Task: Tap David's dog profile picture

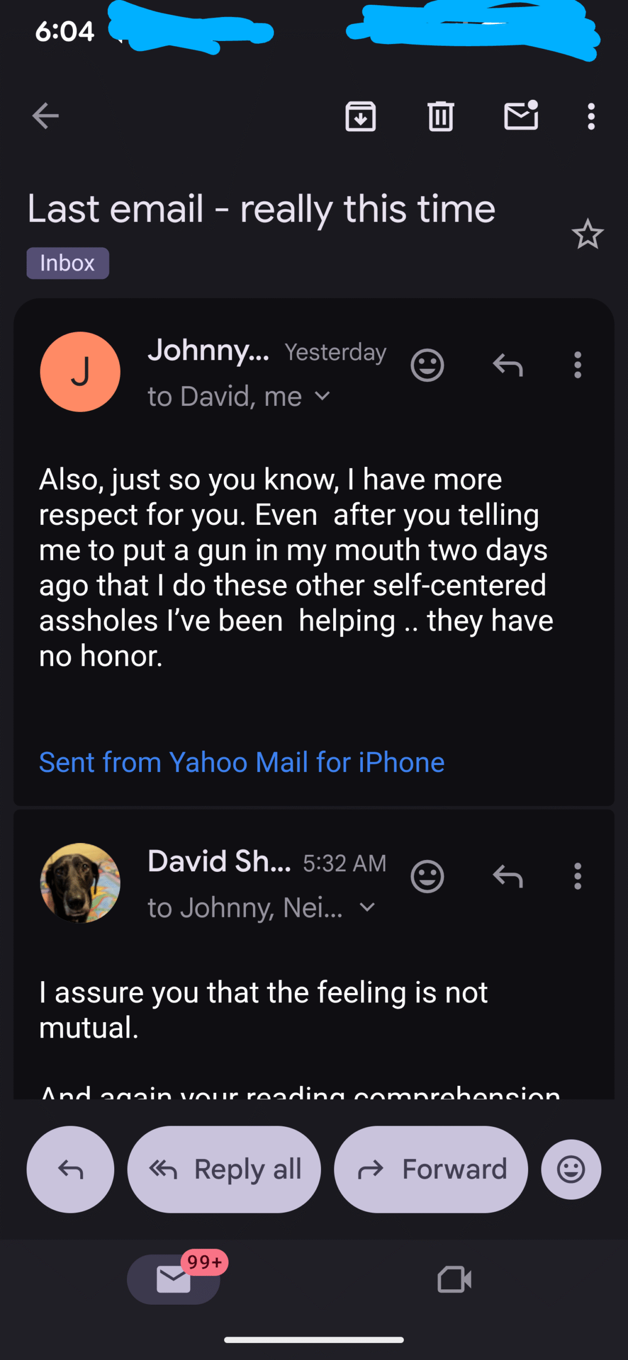Action: pos(80,883)
